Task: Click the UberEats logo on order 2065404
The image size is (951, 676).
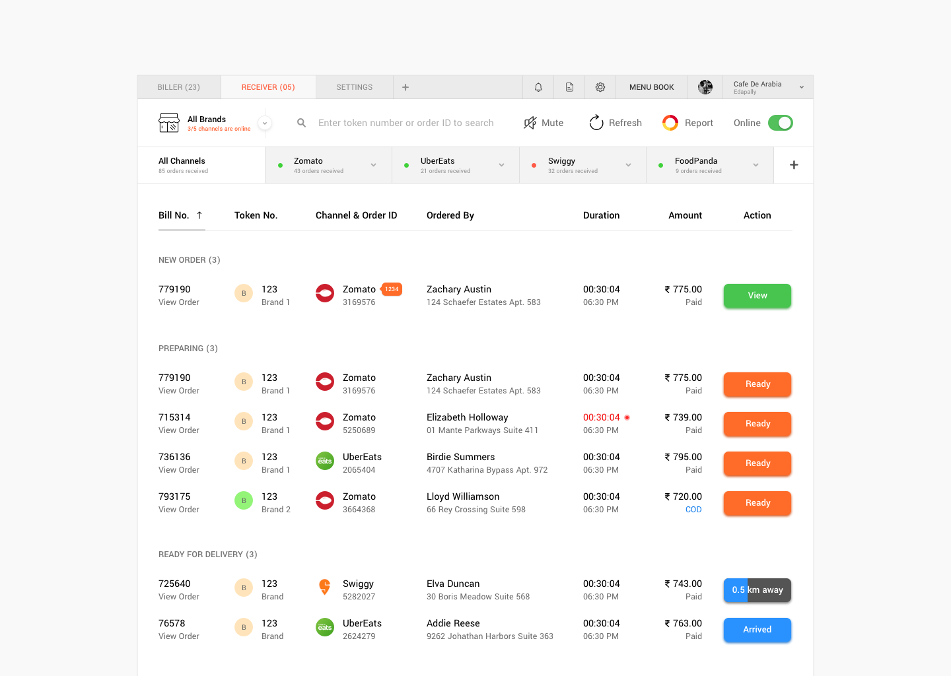Action: pos(325,461)
